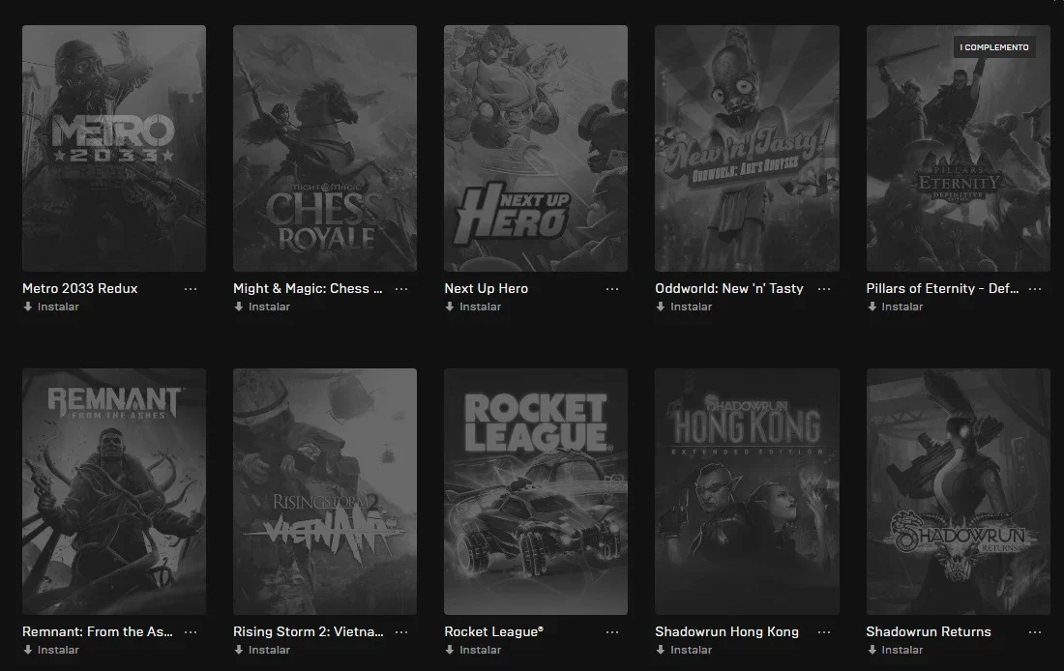Click Instalar under Rocket League
This screenshot has width=1064, height=671.
coord(473,650)
